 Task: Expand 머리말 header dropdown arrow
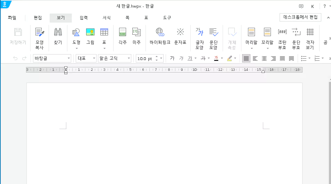pos(251,49)
